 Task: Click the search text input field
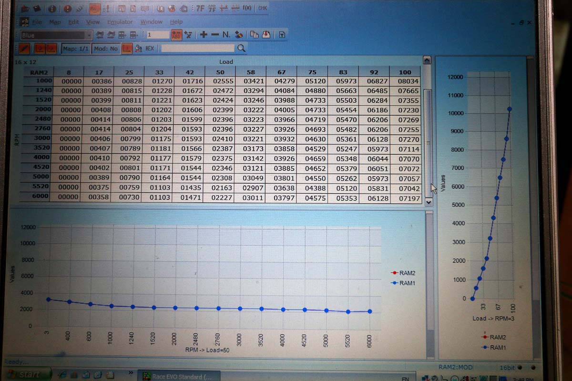pyautogui.click(x=198, y=48)
